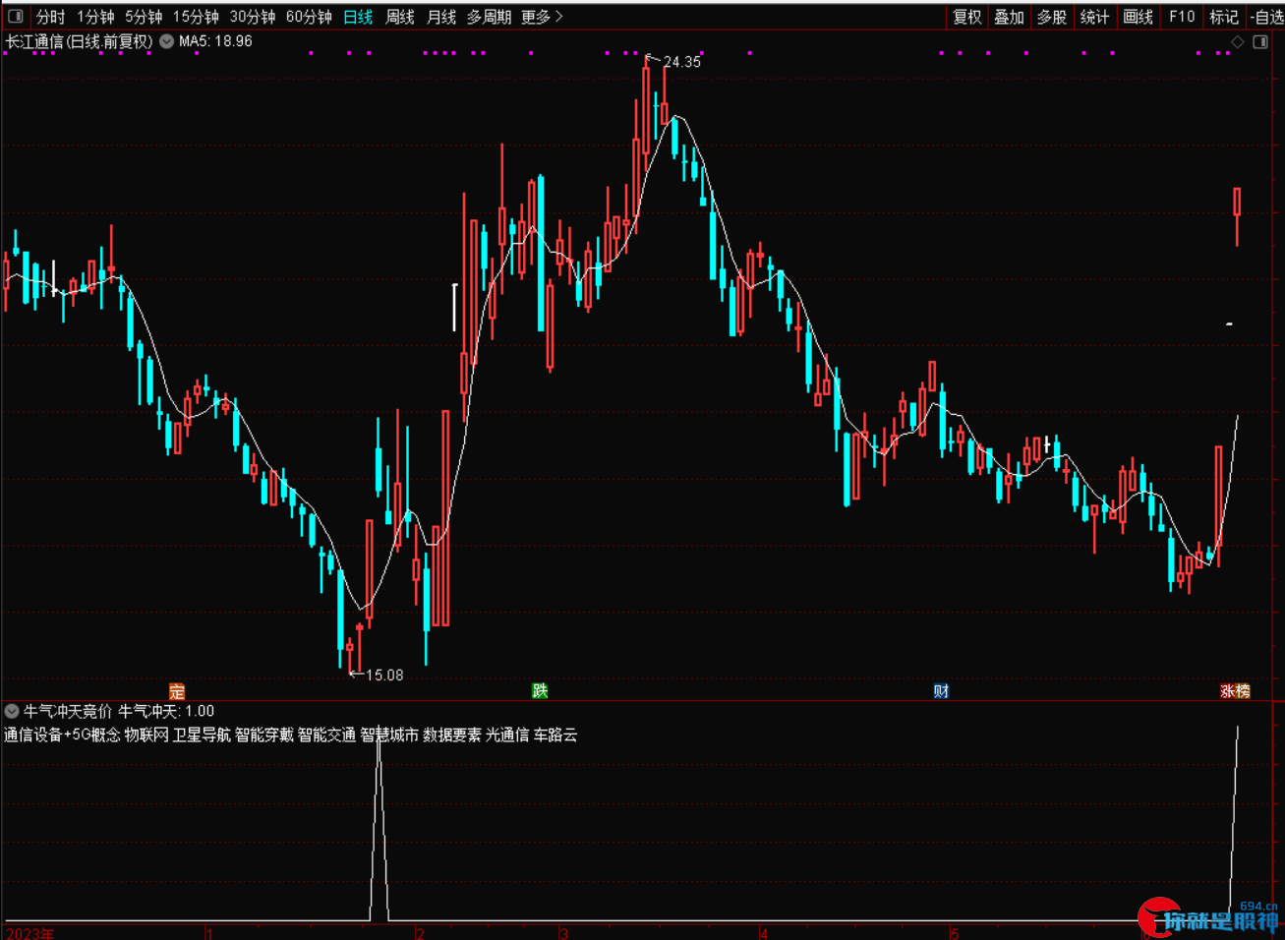
Task: Click the diamond icon in chart header
Action: pos(1238,42)
